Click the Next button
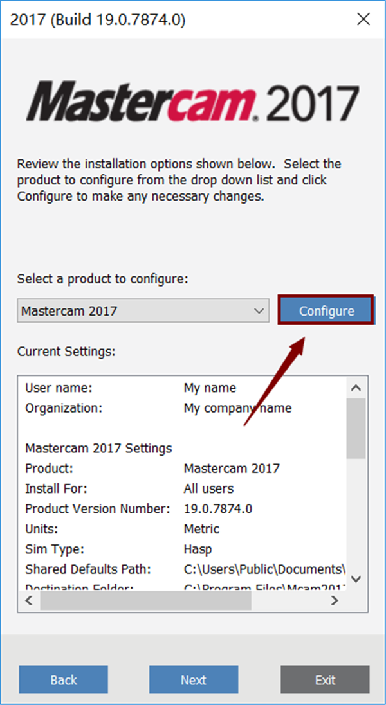Image resolution: width=386 pixels, height=705 pixels. pyautogui.click(x=193, y=680)
